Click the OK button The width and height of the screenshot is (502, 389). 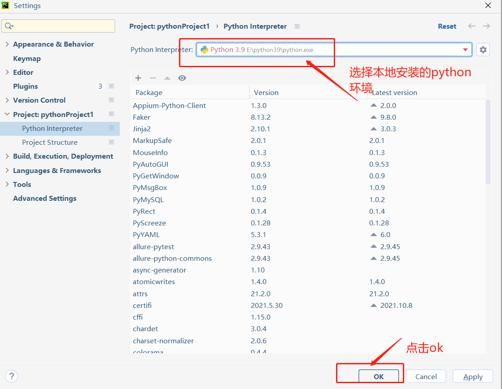pos(379,376)
